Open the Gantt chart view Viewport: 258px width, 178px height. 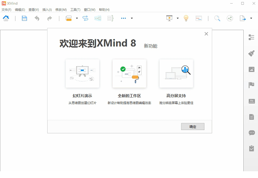point(199,18)
